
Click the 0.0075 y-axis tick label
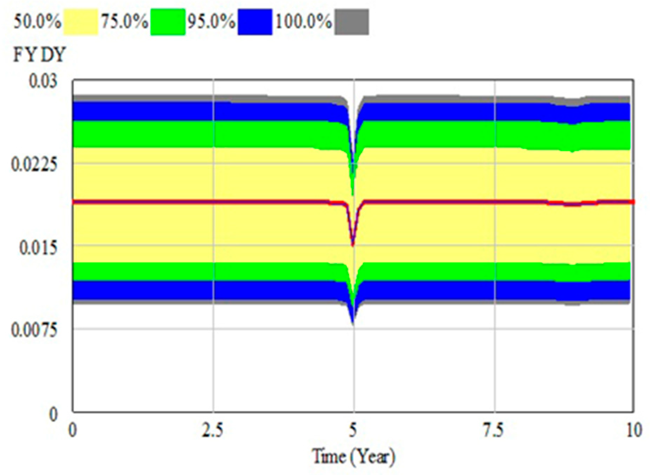[x=34, y=330]
